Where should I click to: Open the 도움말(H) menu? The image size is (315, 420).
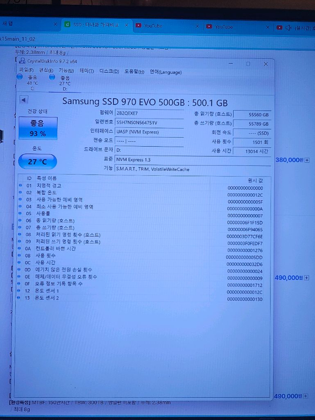point(134,71)
